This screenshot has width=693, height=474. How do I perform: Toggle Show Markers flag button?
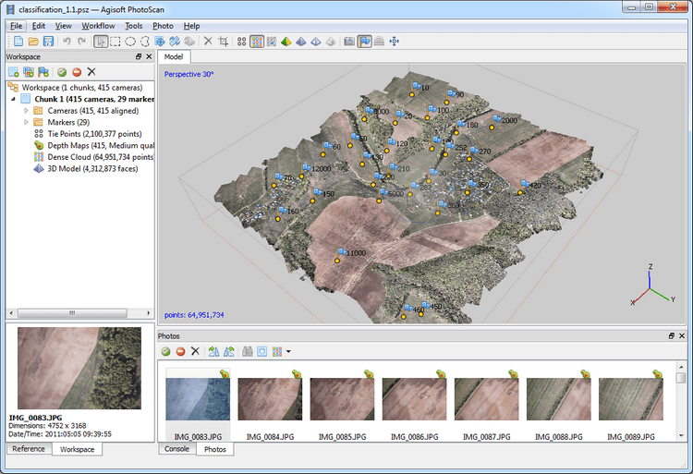364,42
